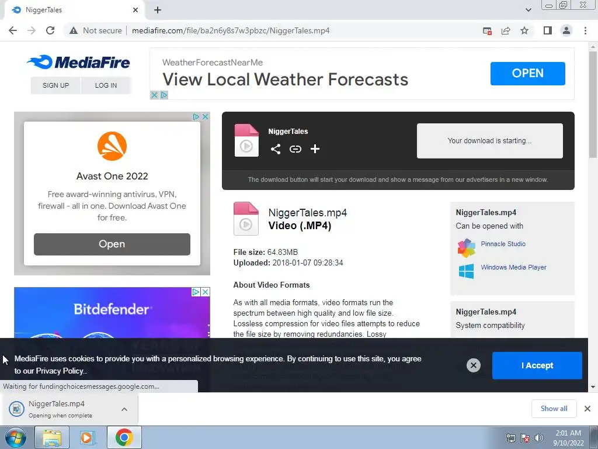Select the 'About Video Formats' heading
The height and width of the screenshot is (449, 598).
point(272,285)
